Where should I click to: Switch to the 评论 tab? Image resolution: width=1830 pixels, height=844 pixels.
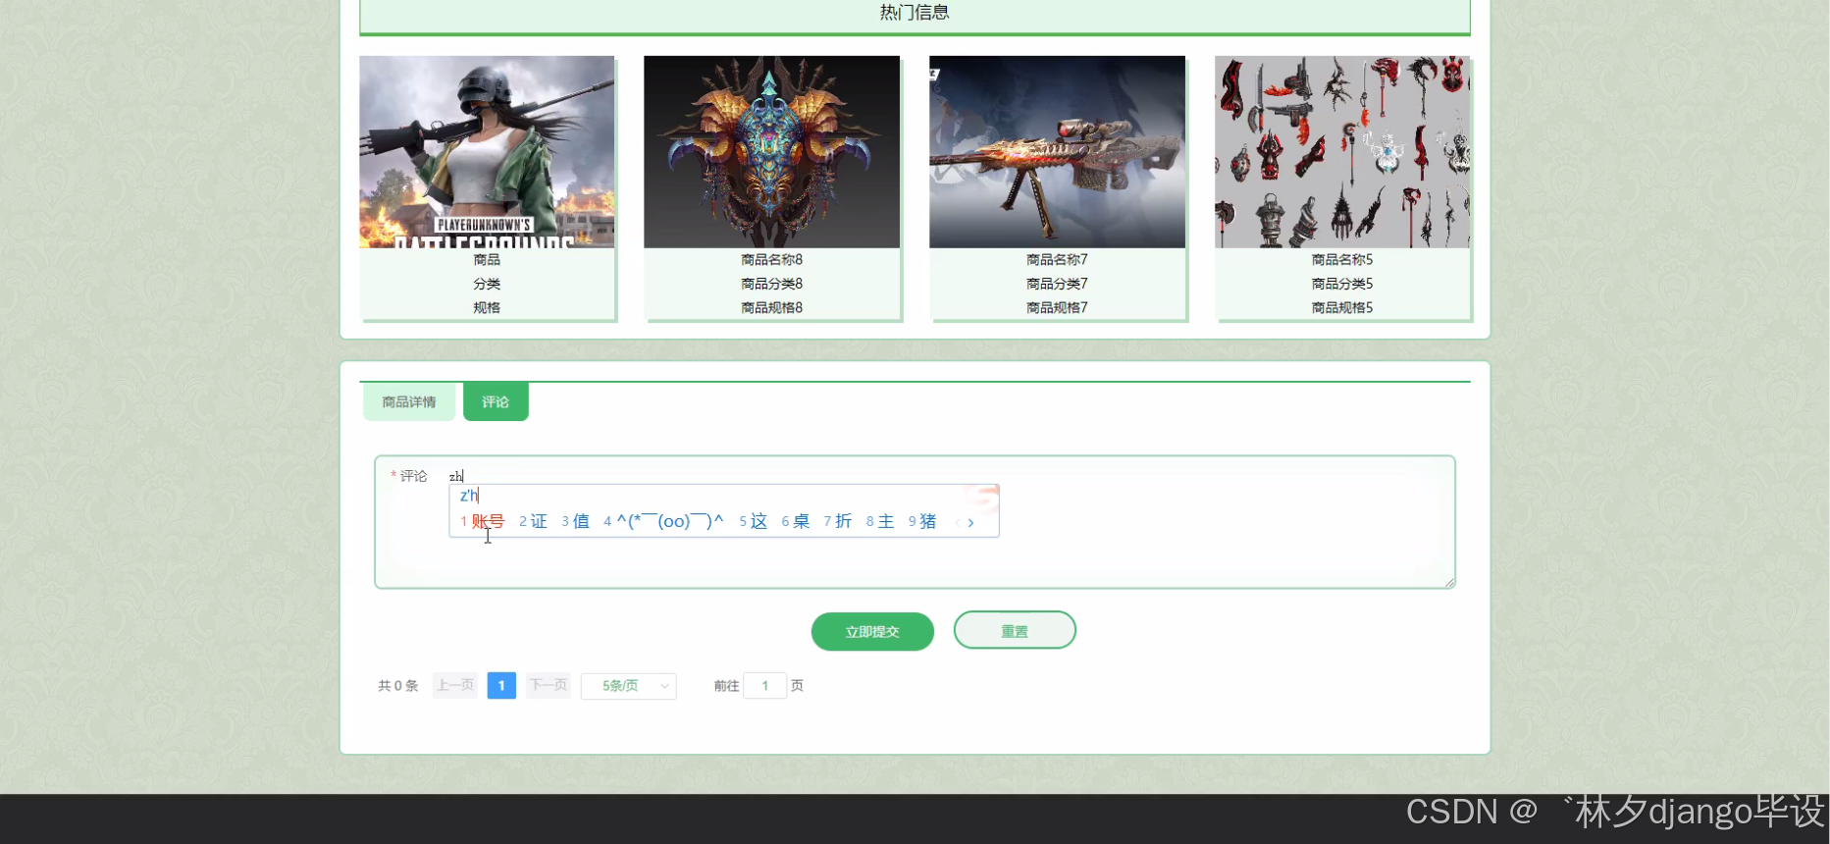(x=496, y=402)
